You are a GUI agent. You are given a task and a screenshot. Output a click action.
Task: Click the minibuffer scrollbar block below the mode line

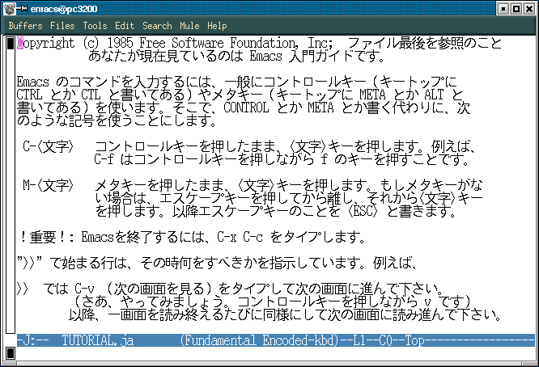(11, 353)
